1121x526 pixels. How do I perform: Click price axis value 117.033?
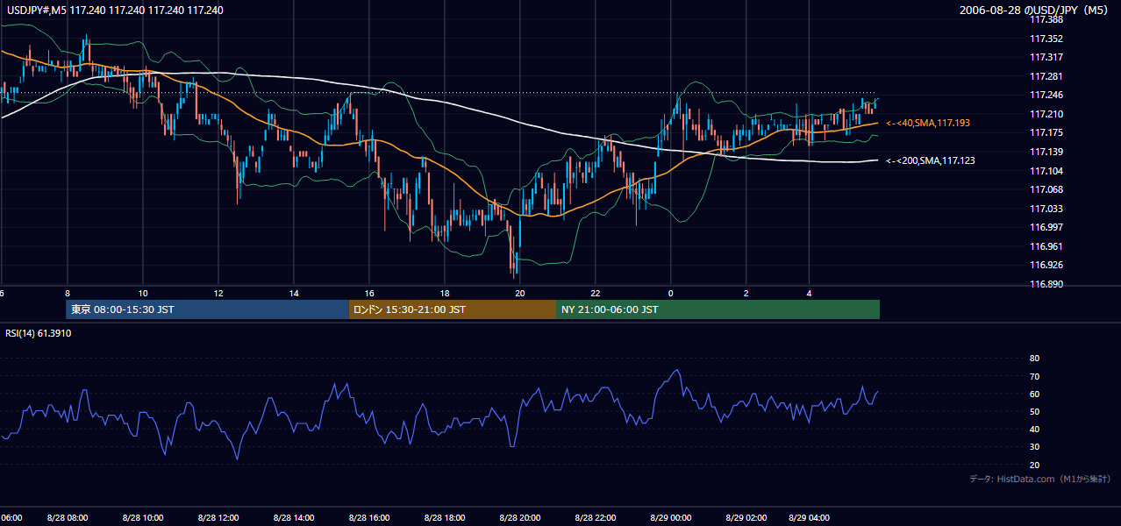[1046, 209]
